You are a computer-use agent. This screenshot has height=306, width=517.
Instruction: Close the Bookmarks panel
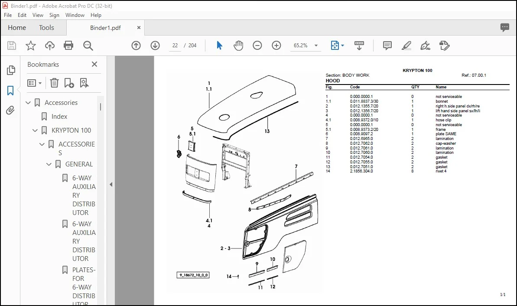click(94, 64)
